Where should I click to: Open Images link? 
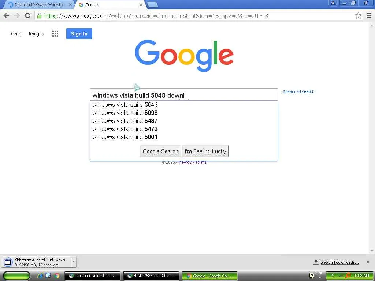(36, 34)
